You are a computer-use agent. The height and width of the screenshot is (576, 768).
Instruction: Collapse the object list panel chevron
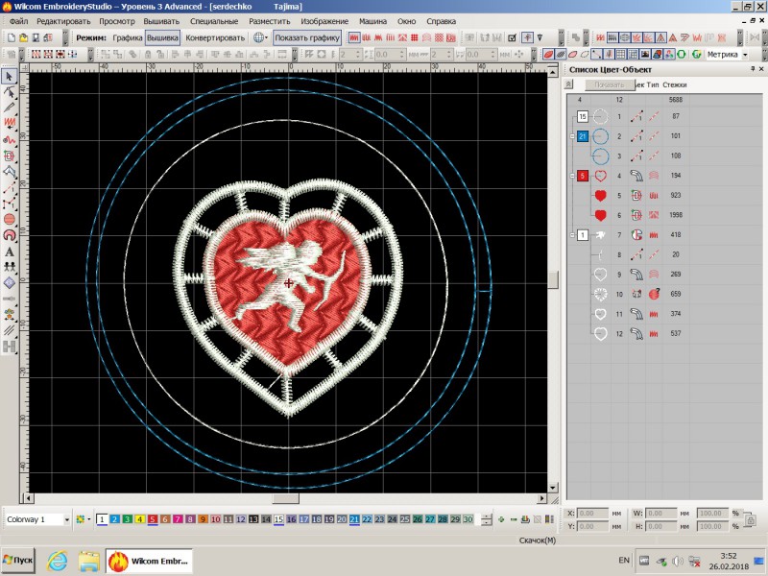[x=568, y=84]
